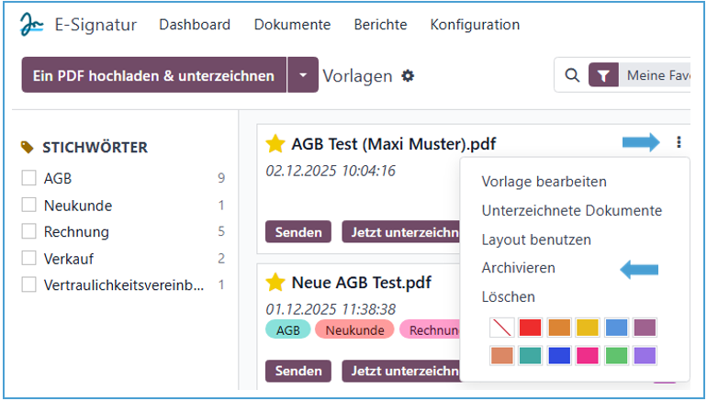
Task: Open three-dot menu of AGB Test (Maxi Muster).pdf
Action: tap(679, 141)
